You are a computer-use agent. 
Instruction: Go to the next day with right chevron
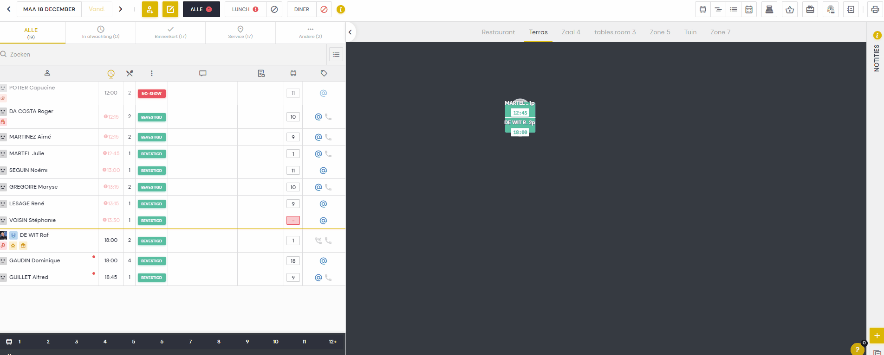point(121,9)
